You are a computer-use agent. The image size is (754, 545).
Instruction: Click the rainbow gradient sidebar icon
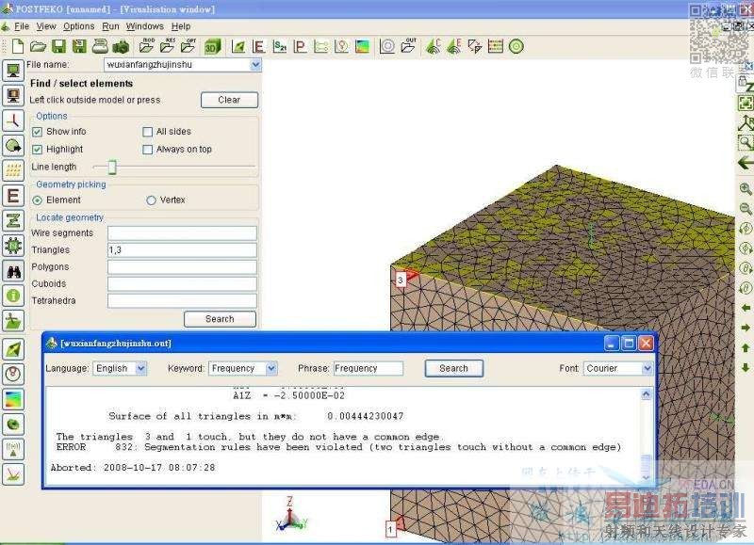[13, 399]
